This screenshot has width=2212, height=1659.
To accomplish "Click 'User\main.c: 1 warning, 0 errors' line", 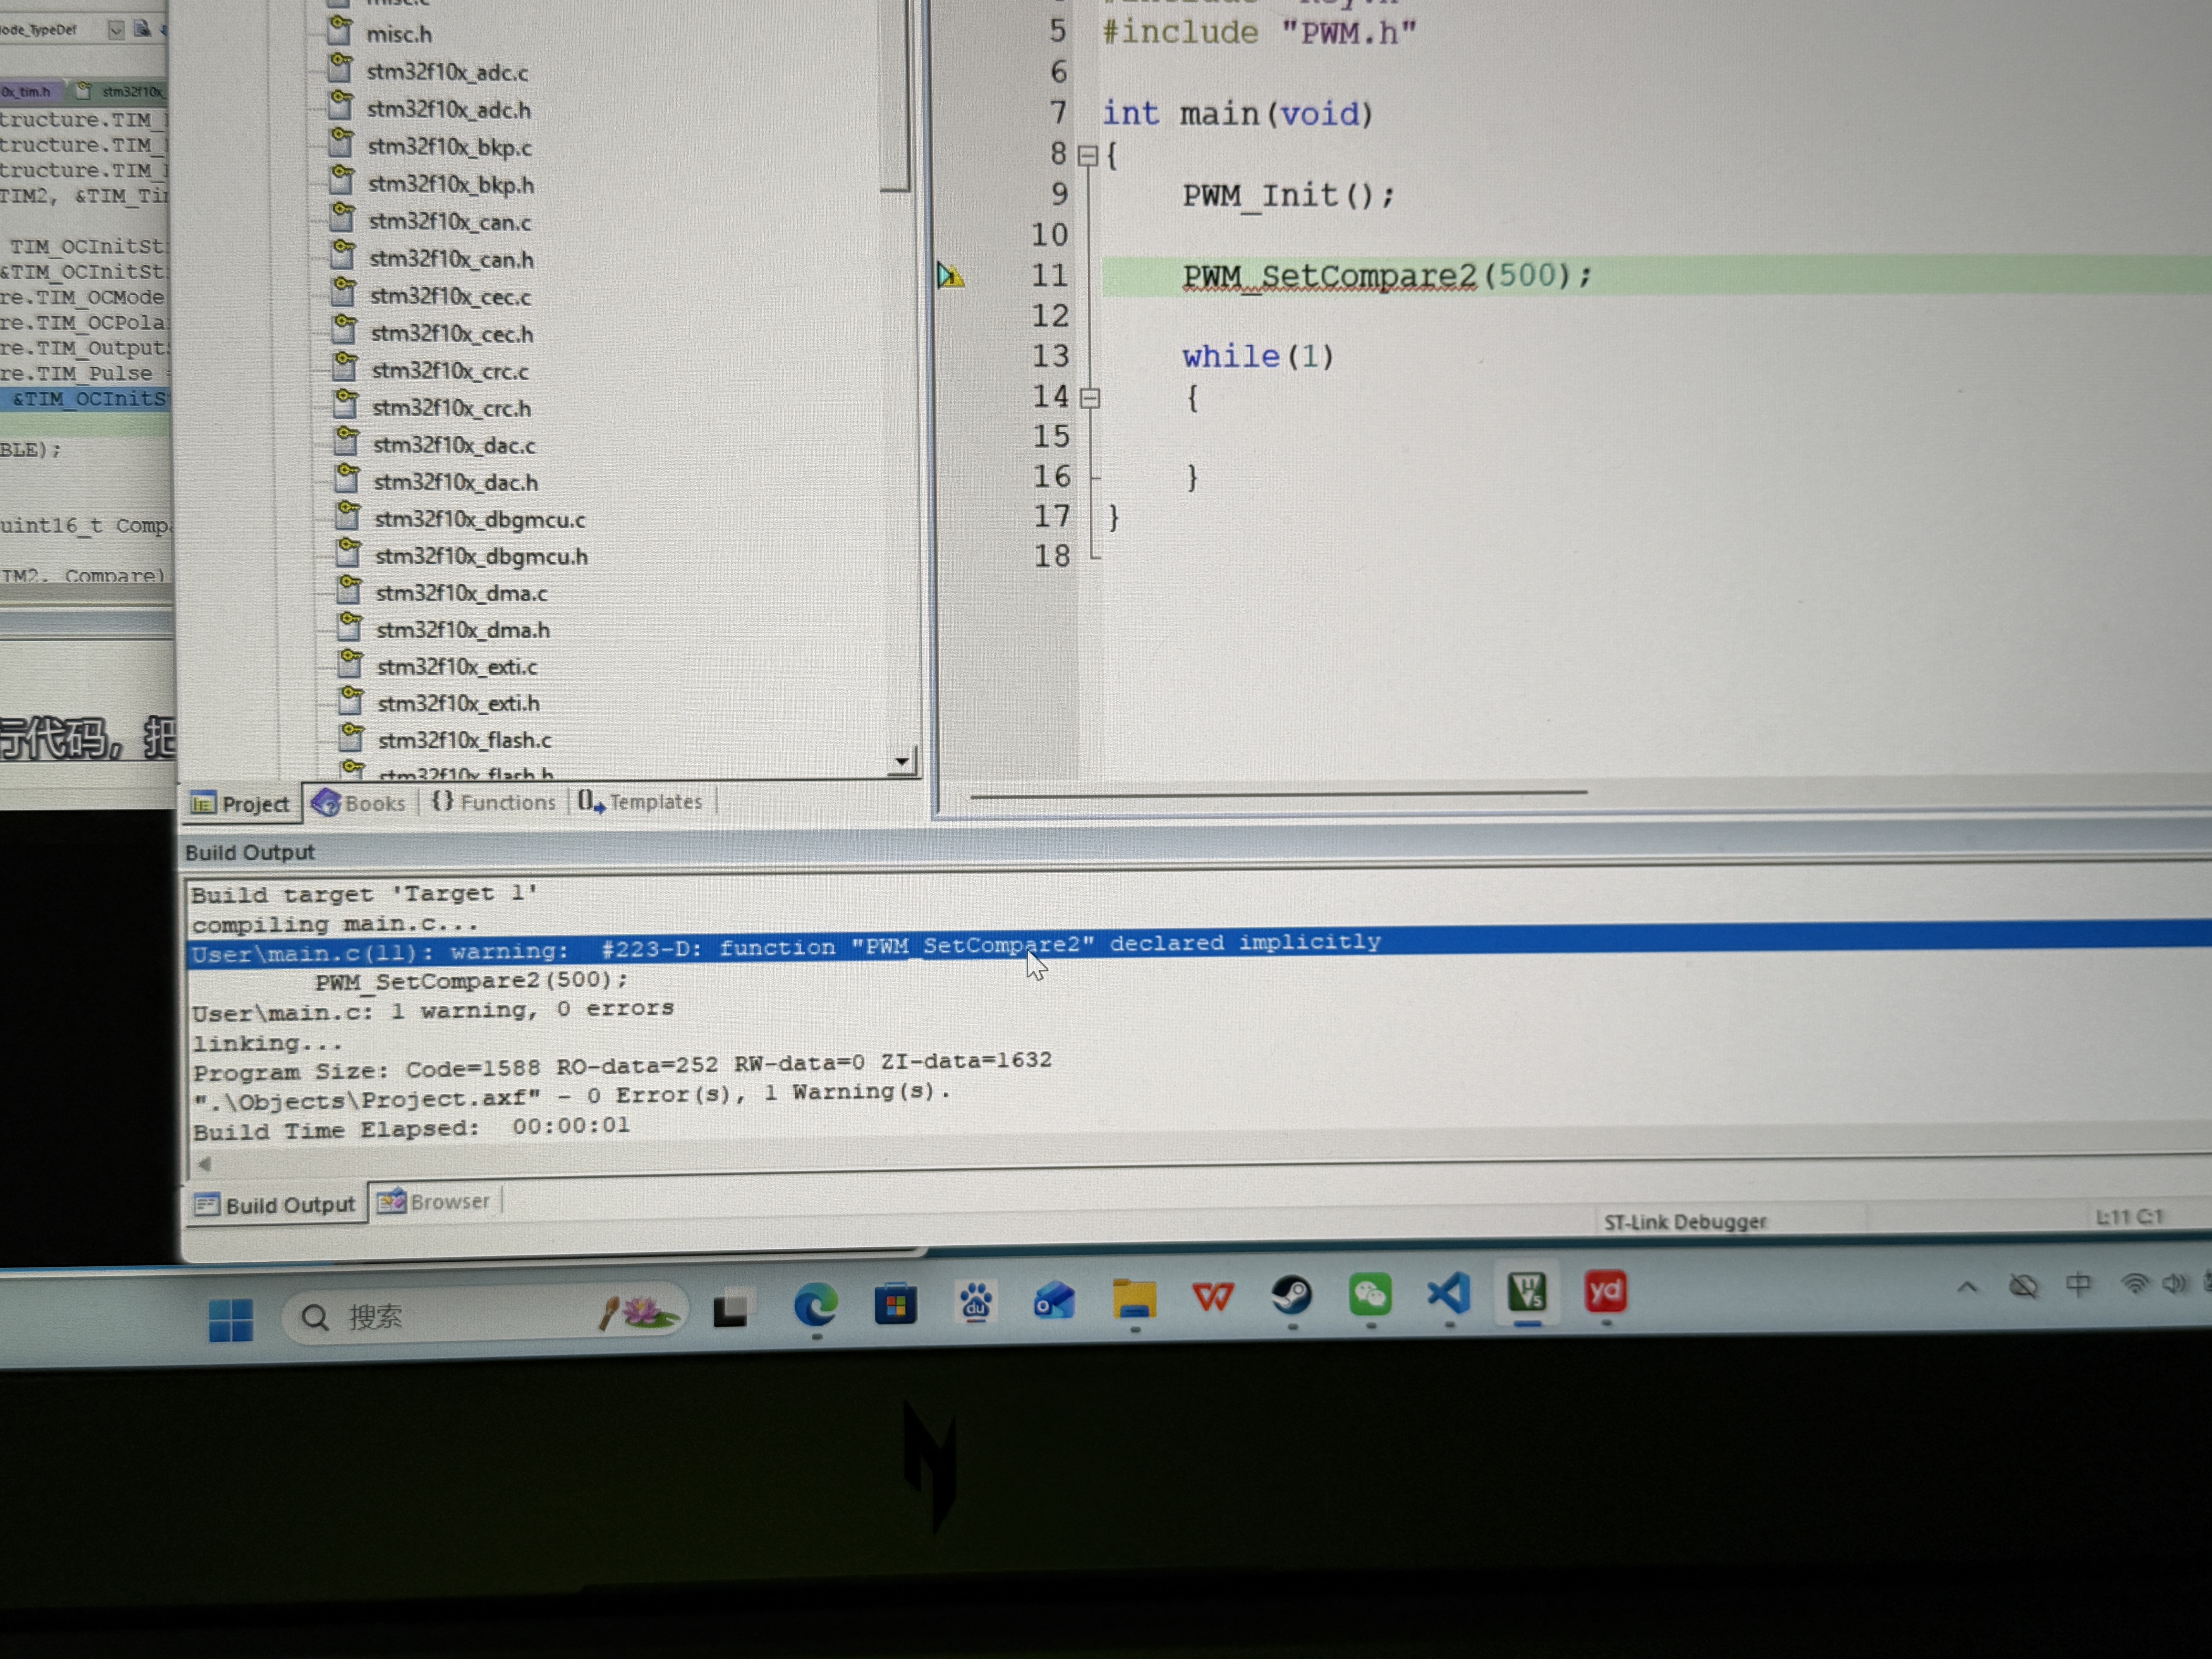I will 433,1011.
